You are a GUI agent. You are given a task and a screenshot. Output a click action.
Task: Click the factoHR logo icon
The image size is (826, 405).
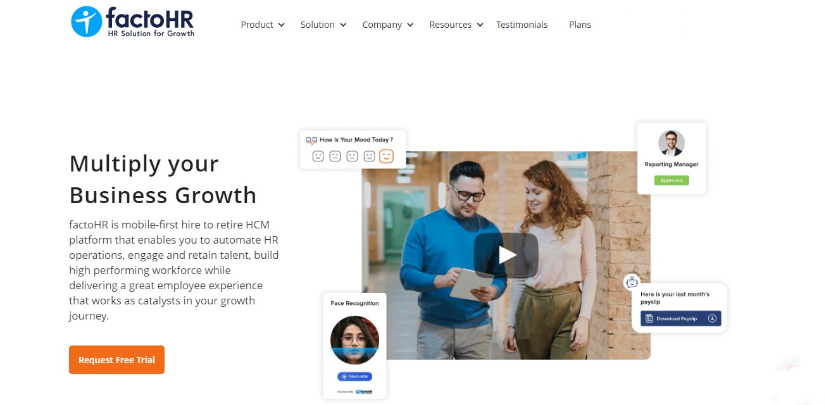86,22
